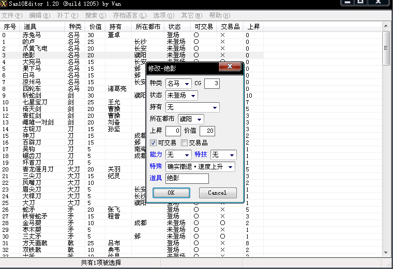Enable the 交易品 checkbox
Screen dimensions: 393x269
(185, 143)
